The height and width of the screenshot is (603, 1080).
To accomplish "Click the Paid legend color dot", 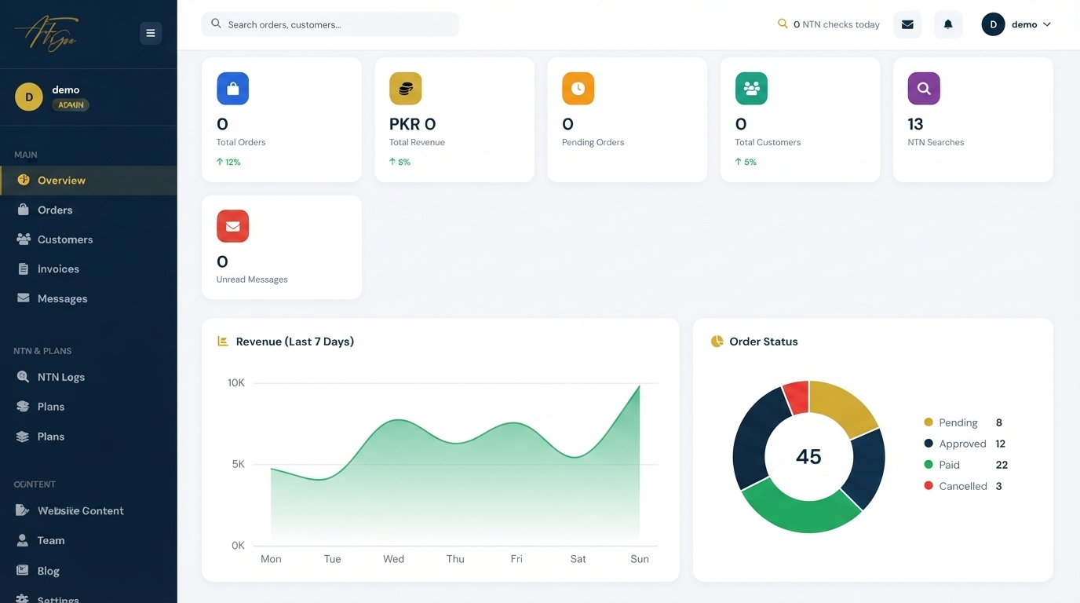I will pyautogui.click(x=929, y=465).
